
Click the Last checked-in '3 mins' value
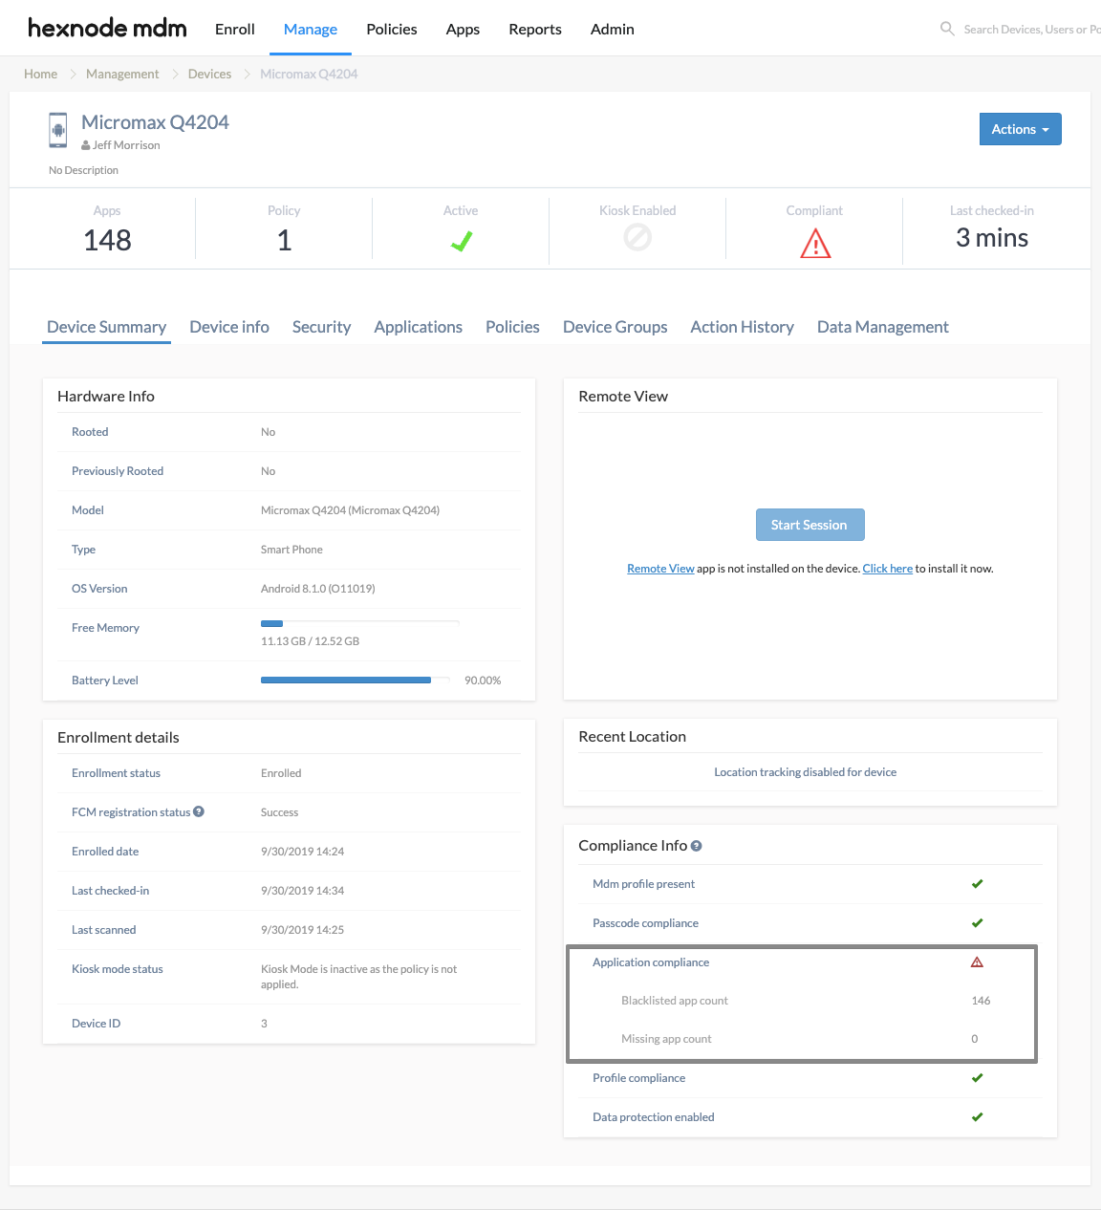(992, 238)
